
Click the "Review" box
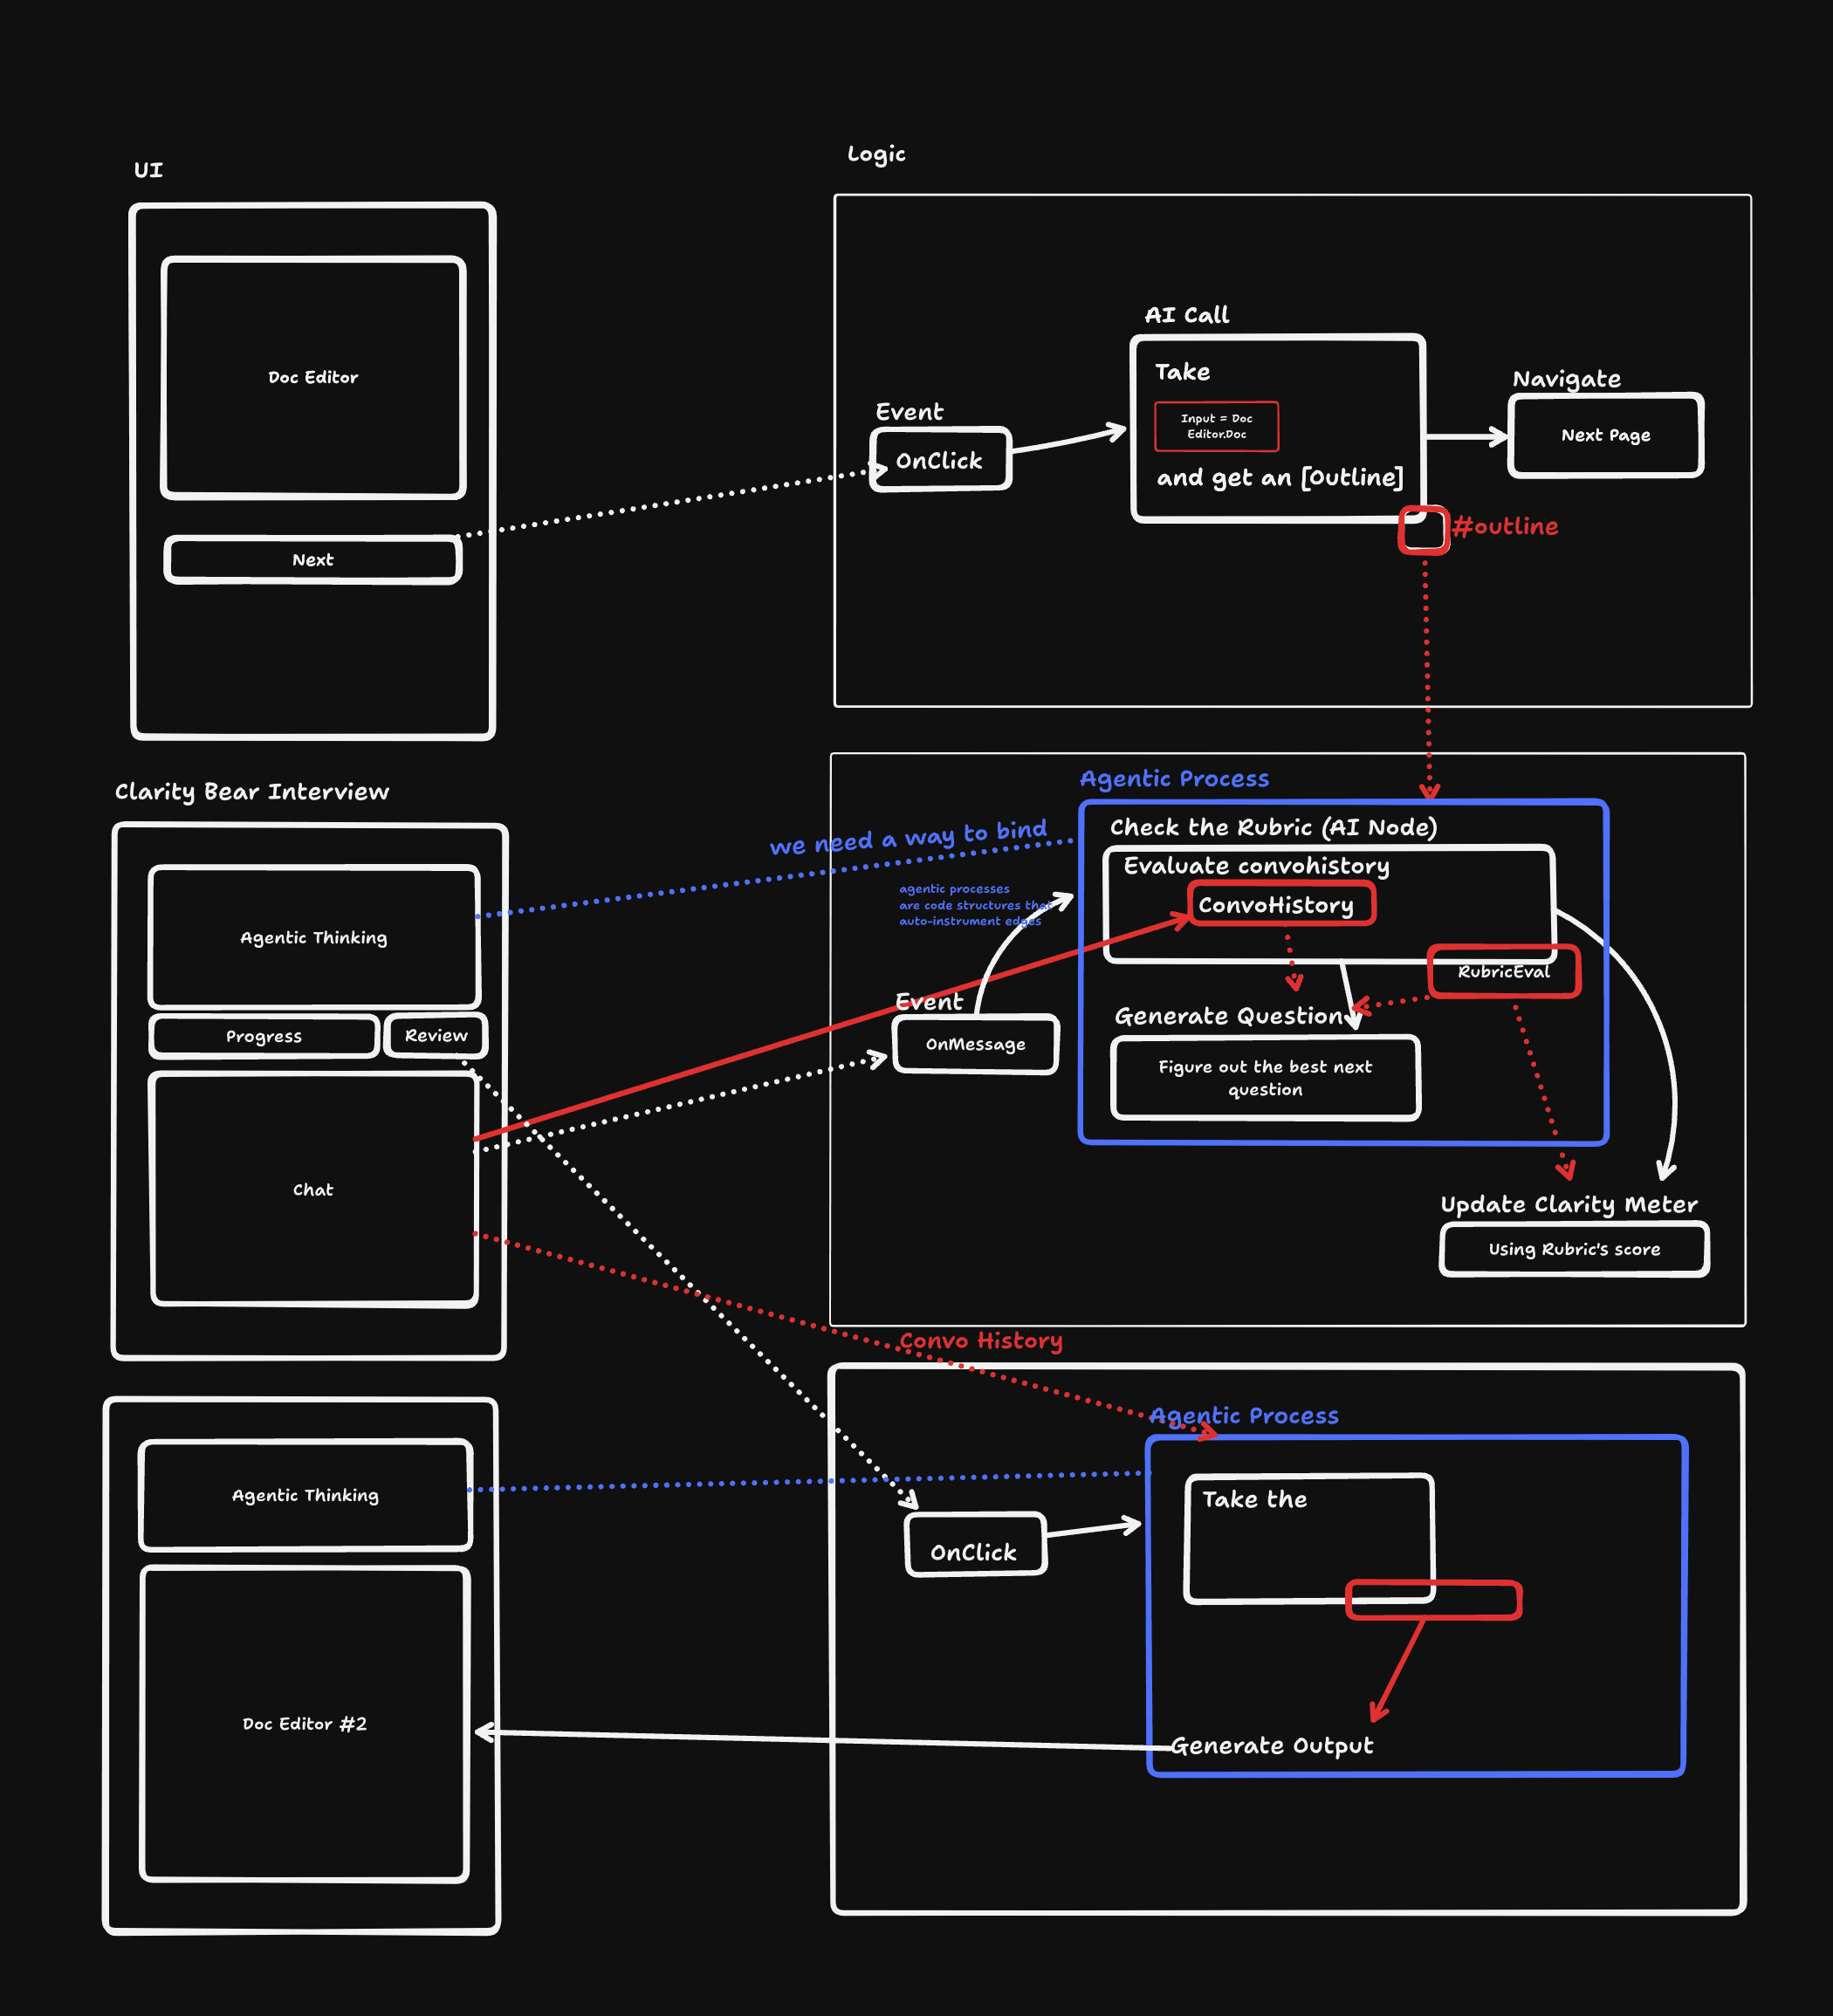(x=436, y=1035)
